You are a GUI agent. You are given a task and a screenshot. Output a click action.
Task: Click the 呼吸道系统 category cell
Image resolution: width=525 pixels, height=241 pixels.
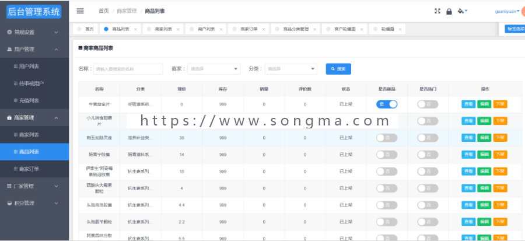(141, 104)
